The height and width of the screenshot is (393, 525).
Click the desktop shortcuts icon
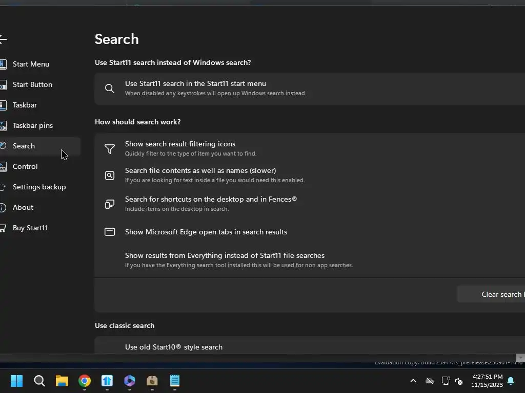click(x=110, y=204)
